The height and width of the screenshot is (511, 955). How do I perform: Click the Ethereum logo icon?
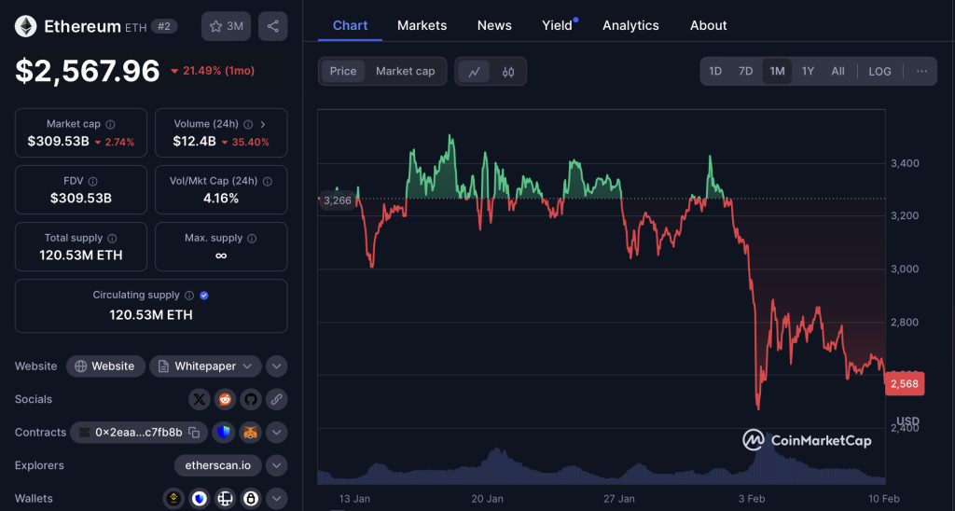pos(25,26)
